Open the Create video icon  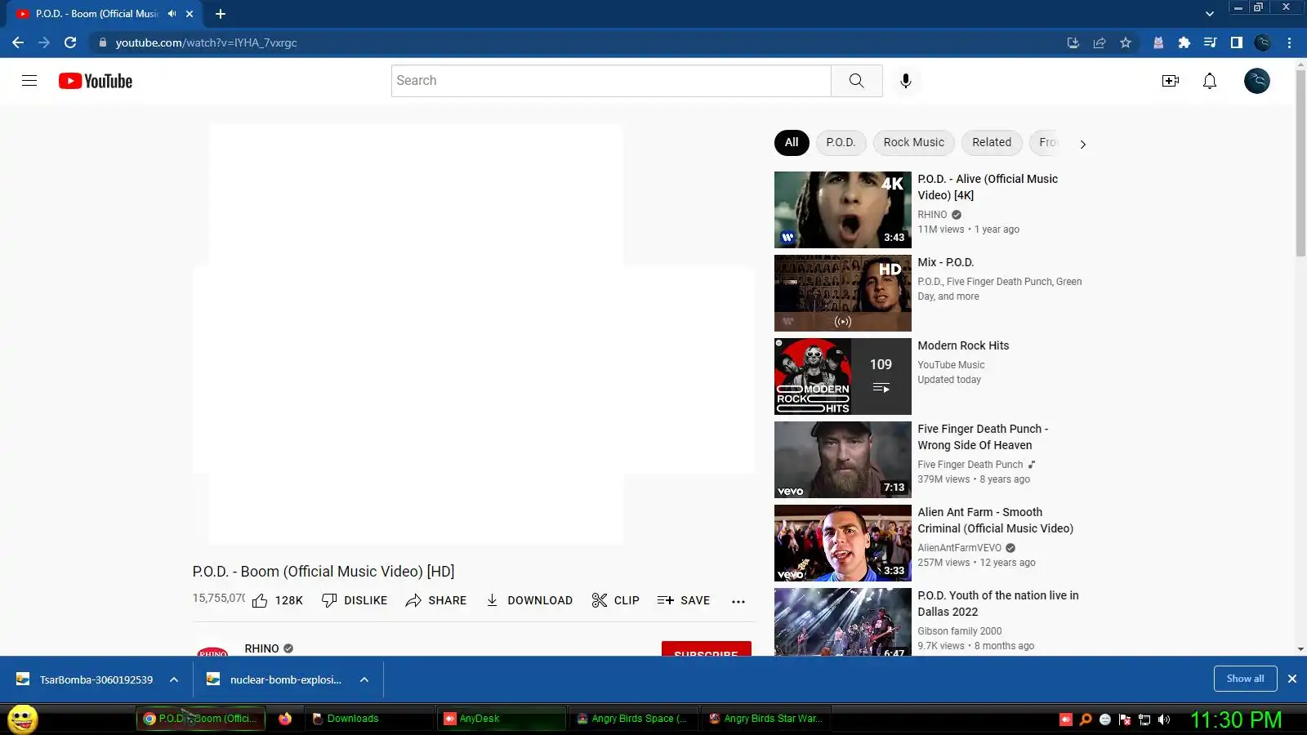[1170, 81]
